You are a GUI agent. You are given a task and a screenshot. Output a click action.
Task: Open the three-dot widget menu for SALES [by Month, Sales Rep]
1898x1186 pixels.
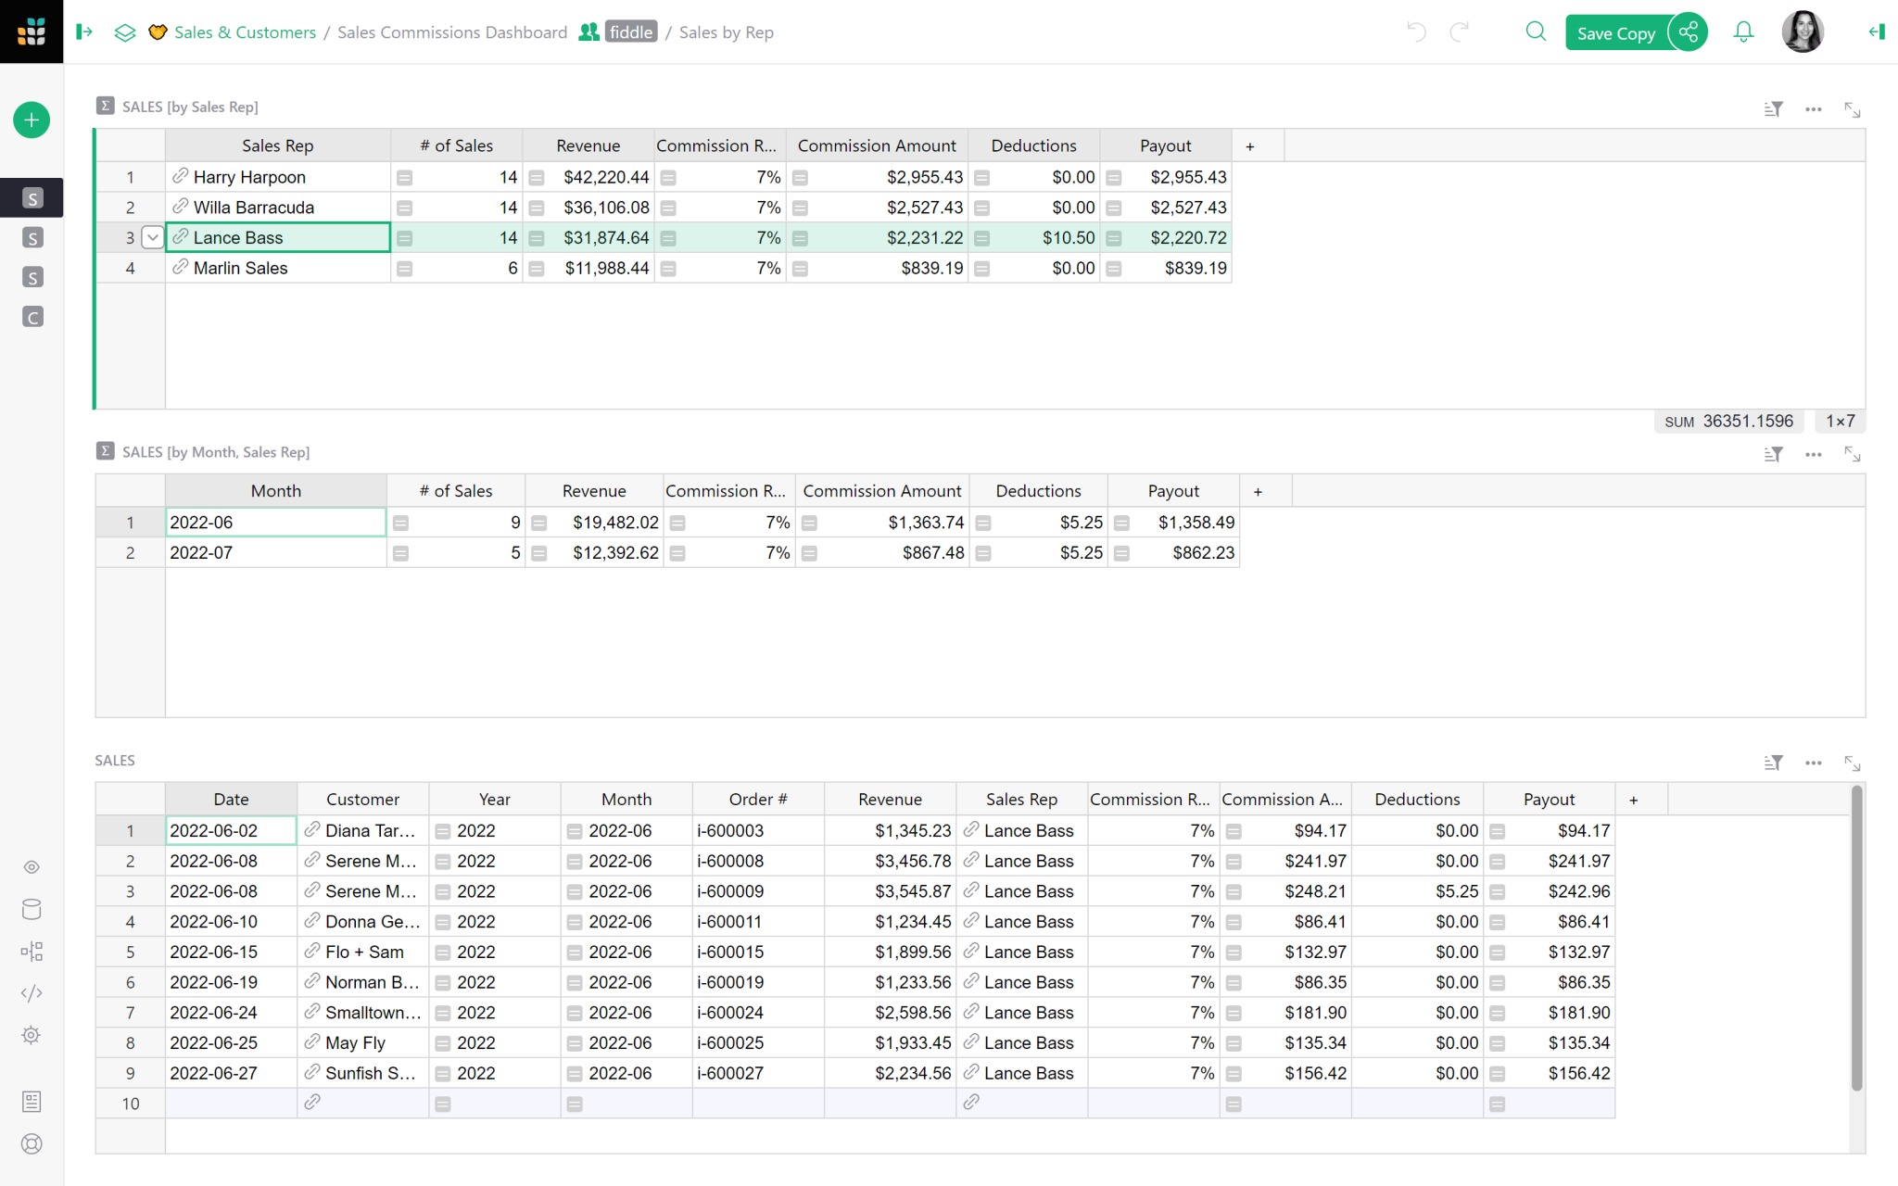(1814, 454)
